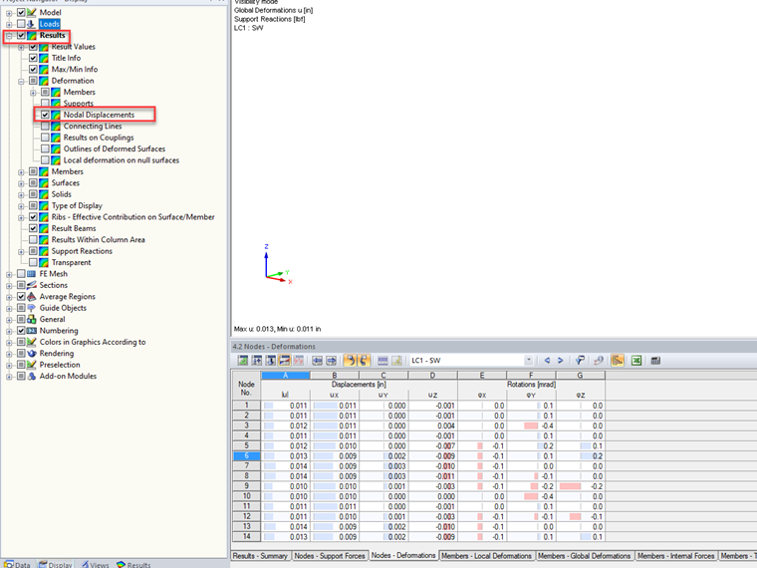Screen dimensions: 757x568
Task: Click the highlighted orange result diagram icon
Action: click(x=617, y=361)
